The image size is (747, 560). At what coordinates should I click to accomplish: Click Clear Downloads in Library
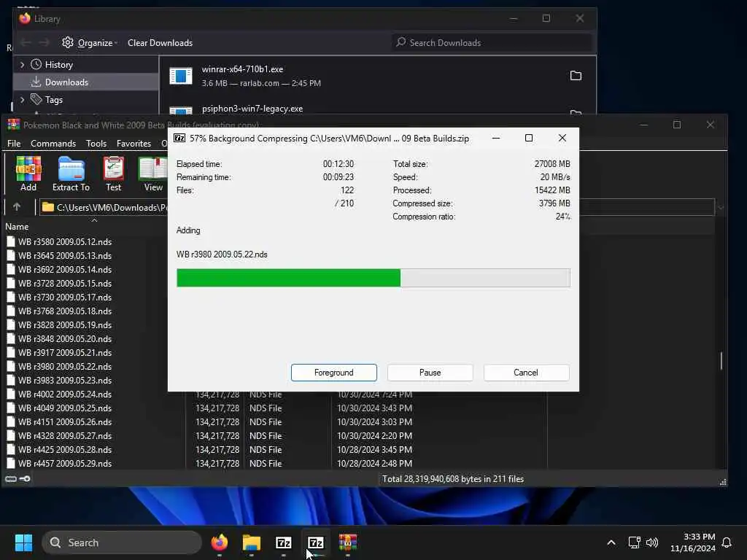coord(160,43)
